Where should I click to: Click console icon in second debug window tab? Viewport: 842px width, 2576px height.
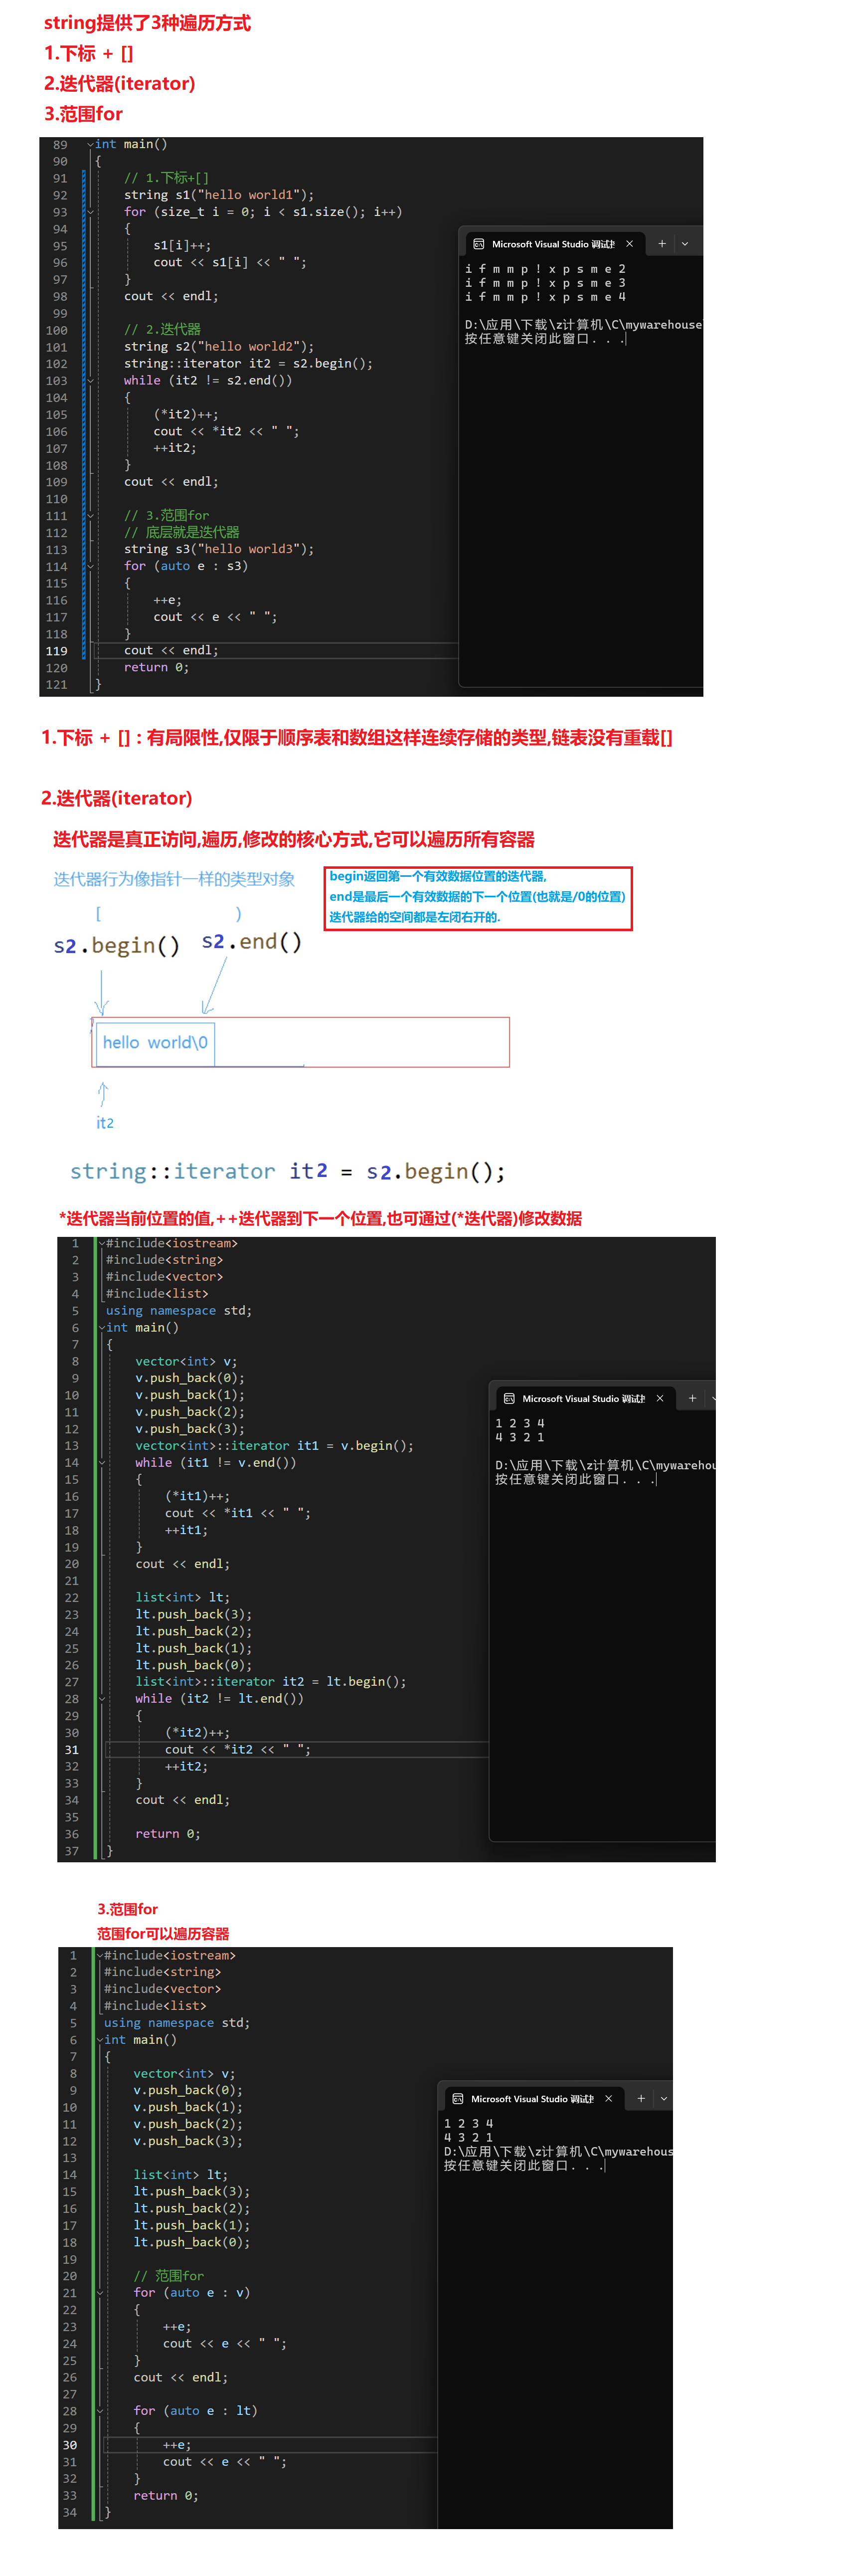tap(509, 1398)
